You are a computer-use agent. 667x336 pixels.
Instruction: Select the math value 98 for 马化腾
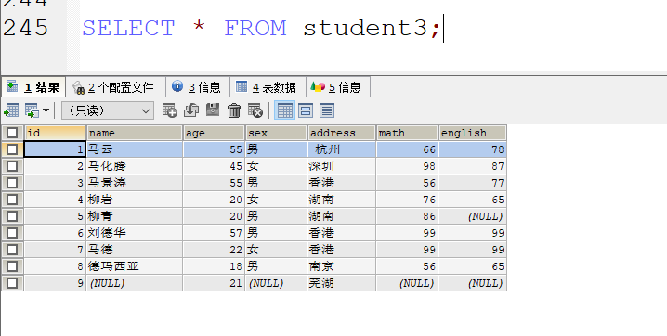(408, 166)
